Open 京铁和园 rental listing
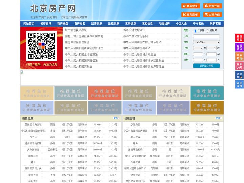The height and width of the screenshot is (183, 244). (135, 124)
